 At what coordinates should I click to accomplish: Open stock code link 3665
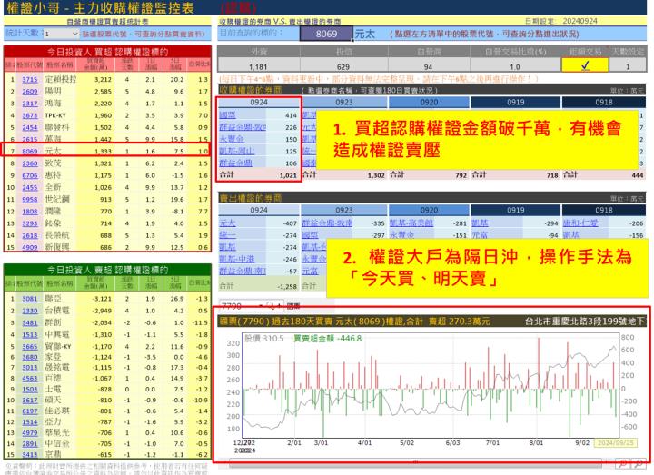point(30,347)
